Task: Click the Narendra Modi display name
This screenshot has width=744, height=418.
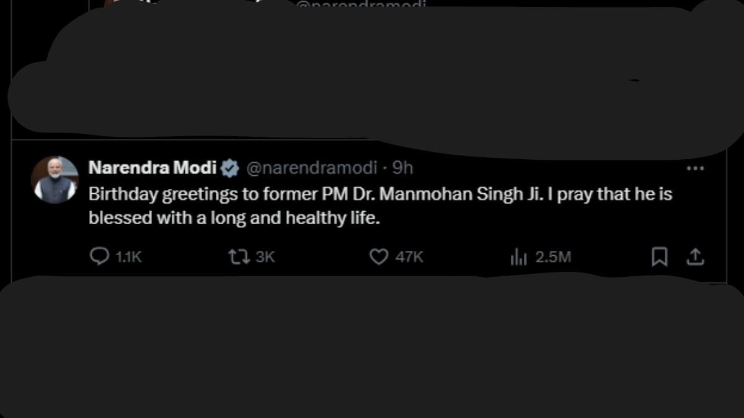Action: coord(153,168)
